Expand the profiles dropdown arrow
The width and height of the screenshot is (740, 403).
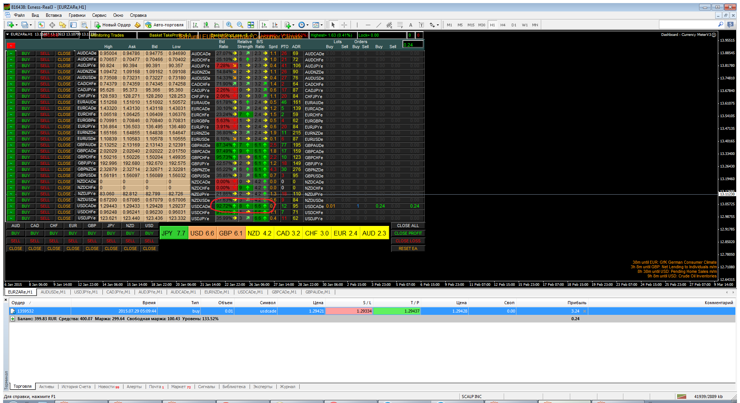click(x=31, y=25)
